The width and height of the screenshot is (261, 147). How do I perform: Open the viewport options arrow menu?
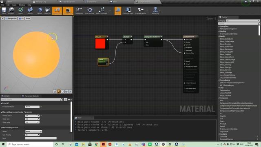click(x=2, y=18)
